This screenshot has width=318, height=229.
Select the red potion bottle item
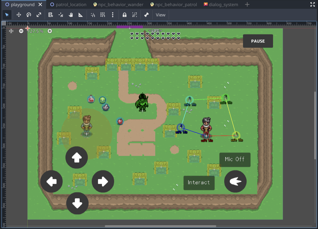[91, 99]
